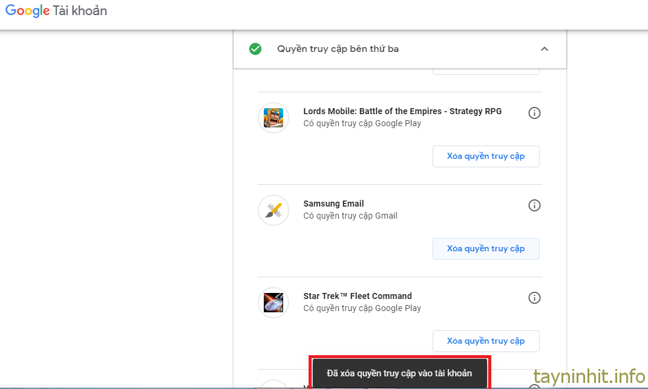This screenshot has height=389, width=648.
Task: Select the Star Trek Fleet Command title
Action: (x=357, y=296)
